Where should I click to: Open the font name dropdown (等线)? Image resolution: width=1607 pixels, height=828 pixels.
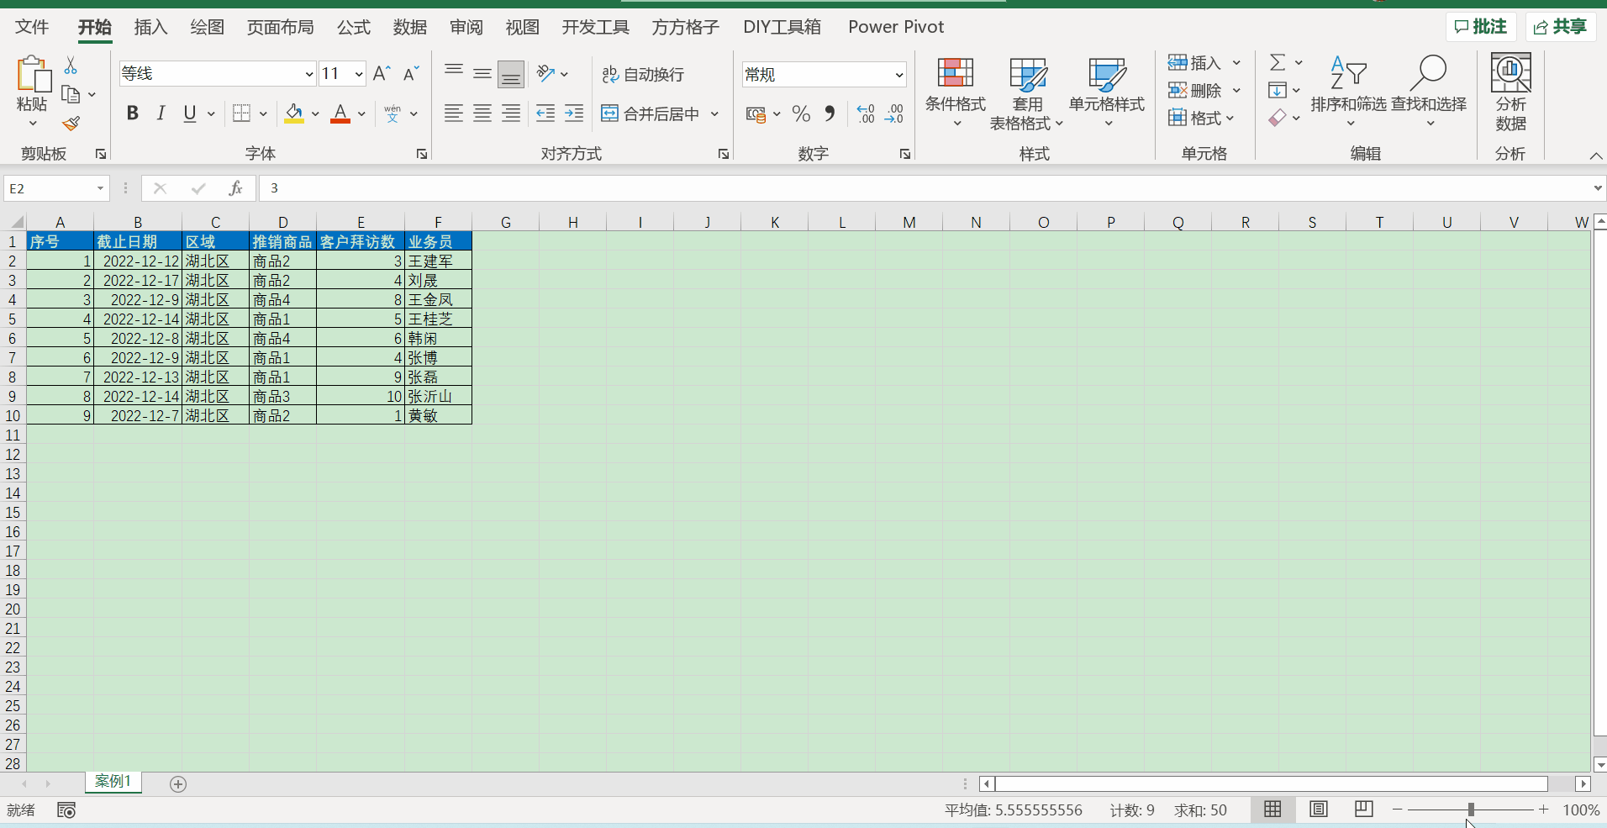[x=308, y=75]
